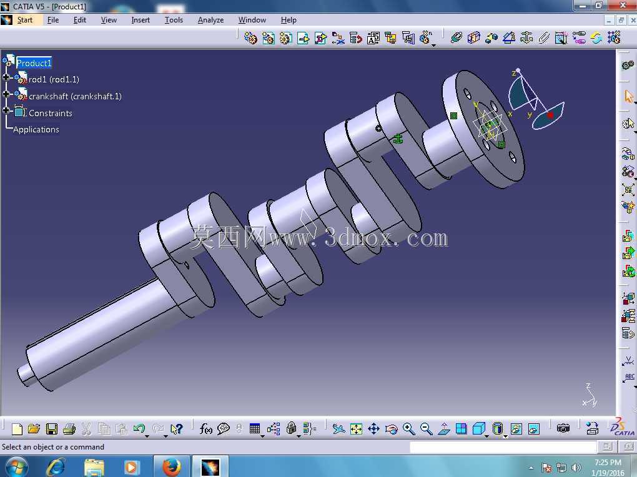Viewport: 637px width, 477px height.
Task: Select Existing Component With Positioning icon
Action: tap(320, 38)
